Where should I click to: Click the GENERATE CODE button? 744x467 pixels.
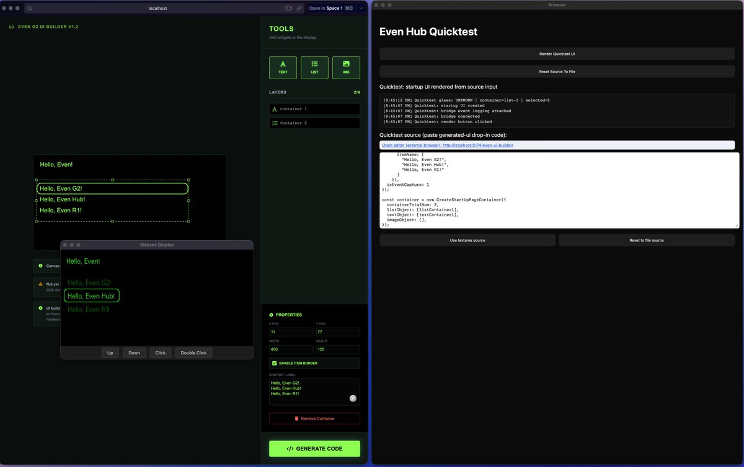click(314, 448)
